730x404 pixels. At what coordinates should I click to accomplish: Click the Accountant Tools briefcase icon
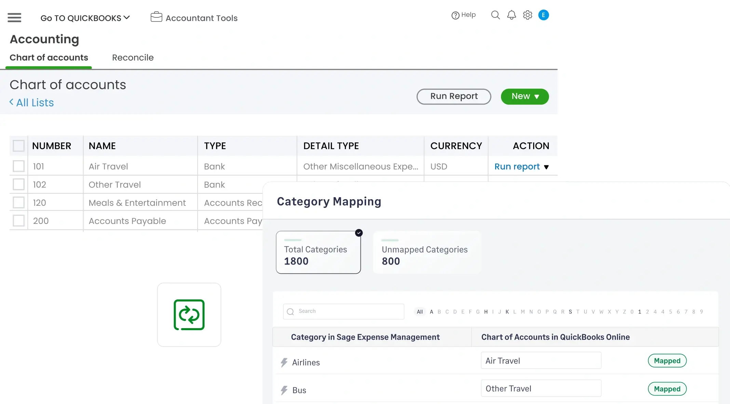[x=156, y=17]
